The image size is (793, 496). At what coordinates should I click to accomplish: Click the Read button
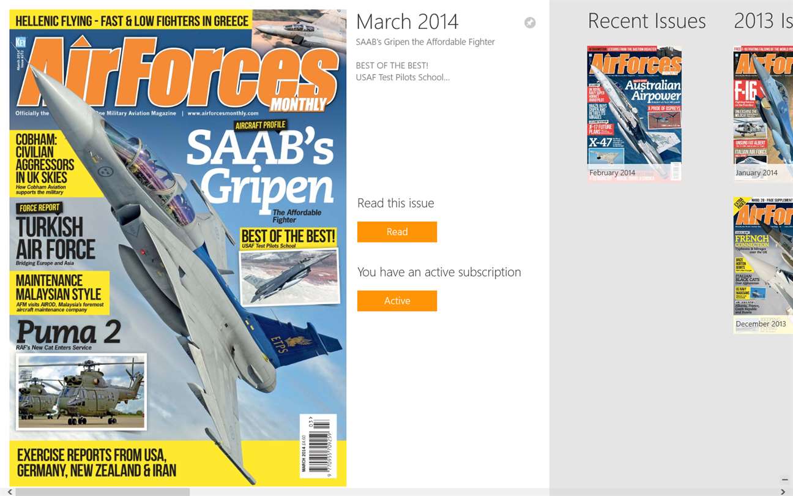click(x=397, y=232)
